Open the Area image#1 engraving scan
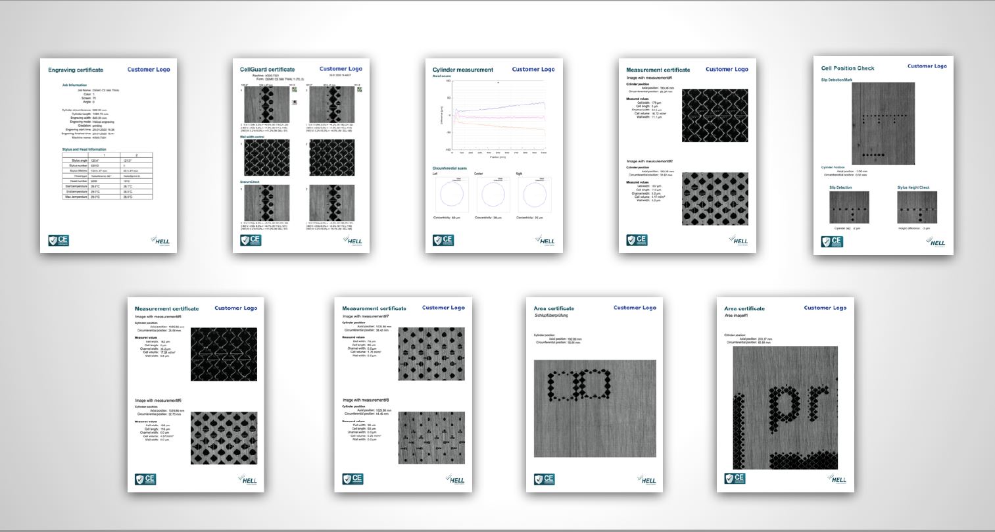 click(x=785, y=408)
